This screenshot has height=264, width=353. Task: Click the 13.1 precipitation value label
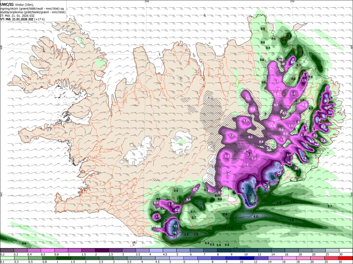pos(176,226)
